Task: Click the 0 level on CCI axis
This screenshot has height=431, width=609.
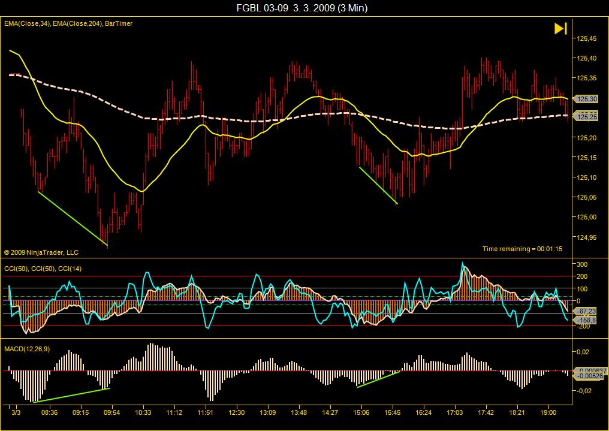Action: coord(578,301)
